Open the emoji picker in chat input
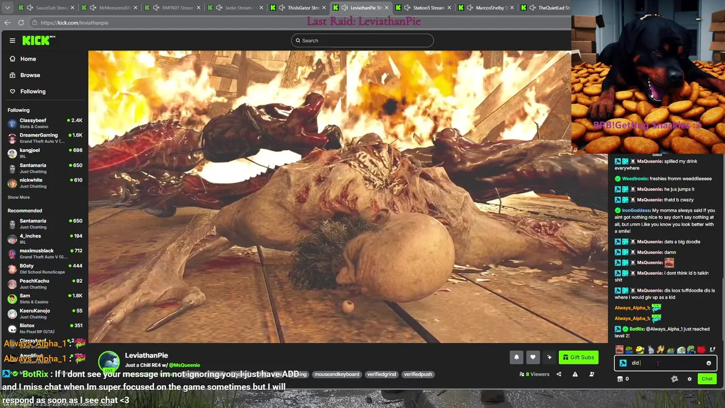Screen dimensions: 725x408 (x=709, y=363)
